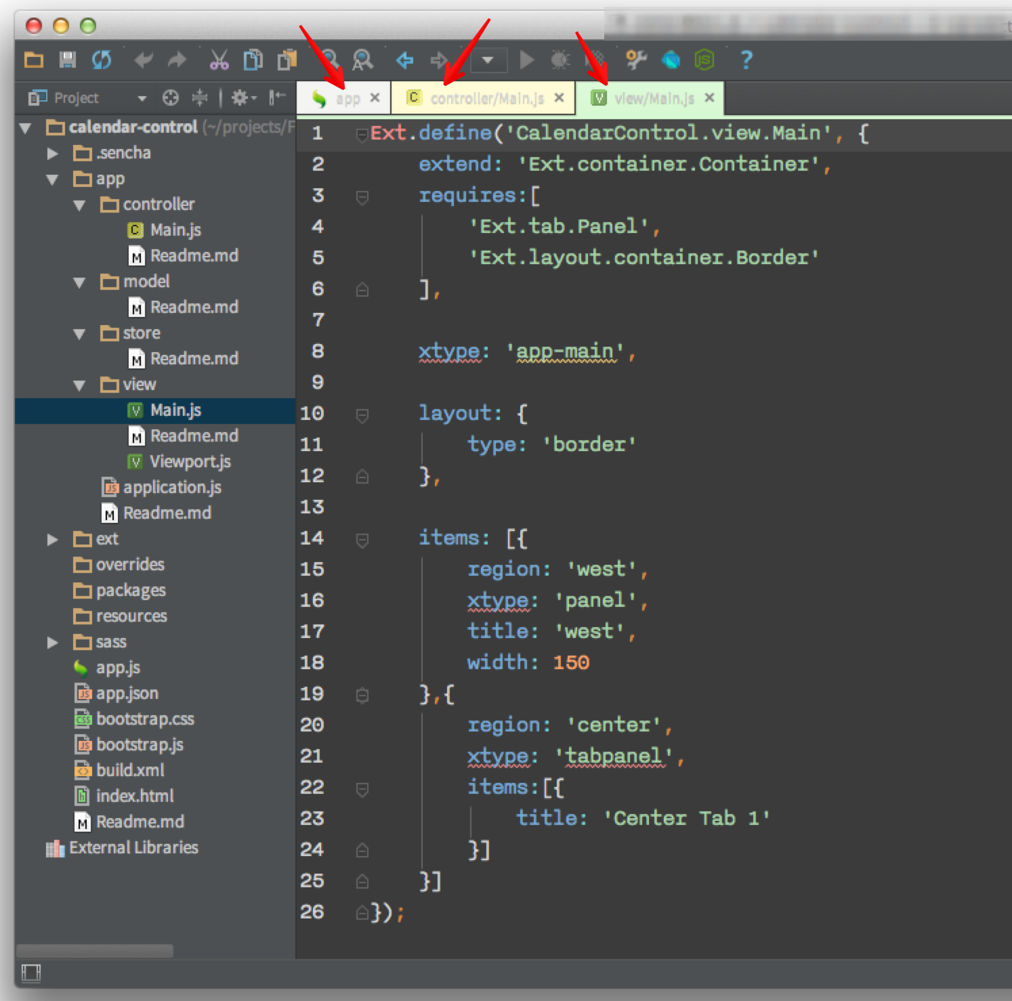This screenshot has height=1001, width=1012.
Task: Close the view/Main.js tab
Action: pos(709,98)
